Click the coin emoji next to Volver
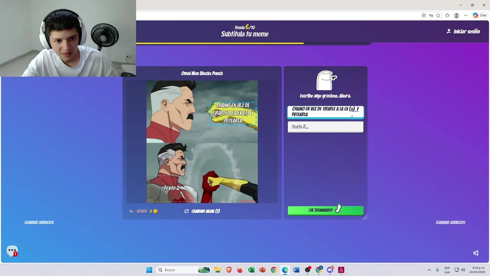The image size is (490, 276). coord(155,211)
